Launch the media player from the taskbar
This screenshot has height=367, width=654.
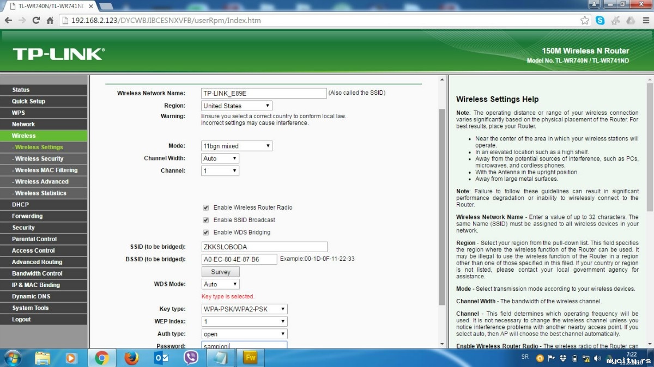pos(71,358)
